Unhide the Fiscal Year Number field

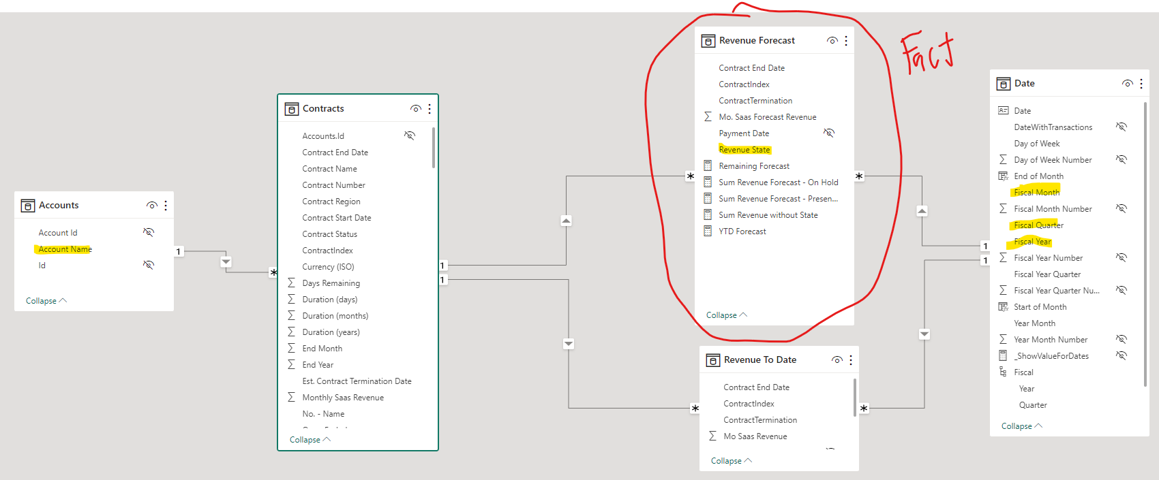pos(1122,257)
